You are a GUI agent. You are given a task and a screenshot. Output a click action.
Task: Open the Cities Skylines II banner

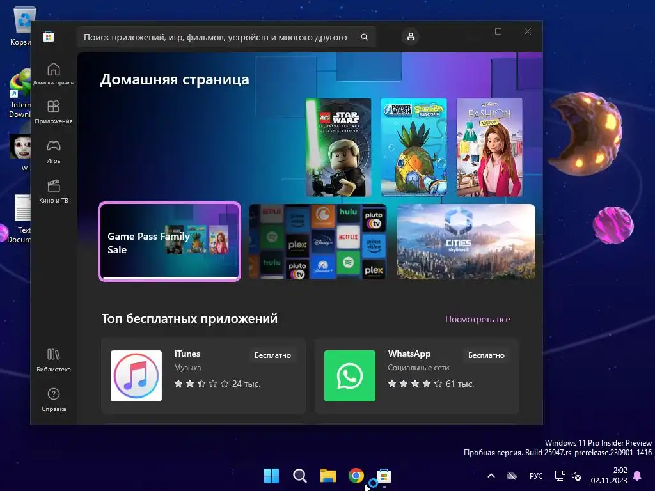466,242
